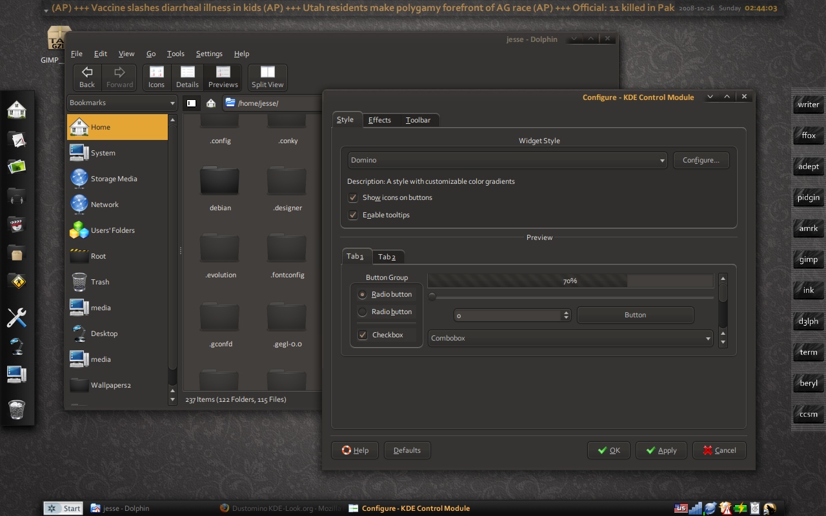Open the Klipper clipboard tray icon
Screen dimensions: 826x516
coord(754,508)
